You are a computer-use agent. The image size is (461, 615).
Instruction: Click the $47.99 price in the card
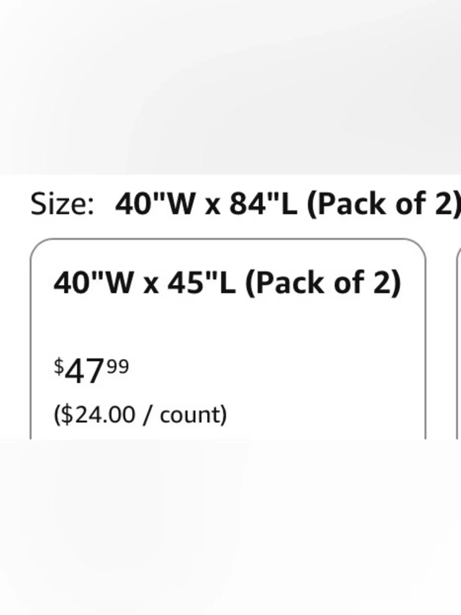click(x=91, y=370)
